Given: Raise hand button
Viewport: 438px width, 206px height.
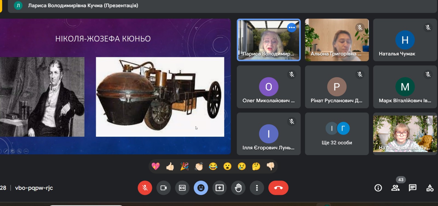Looking at the screenshot, I should click(238, 188).
